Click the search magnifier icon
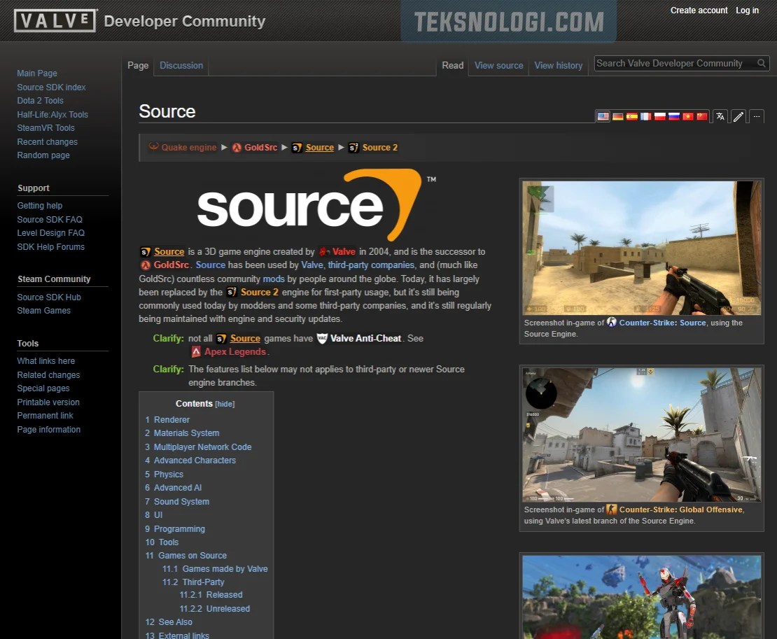The width and height of the screenshot is (777, 639). tap(762, 63)
